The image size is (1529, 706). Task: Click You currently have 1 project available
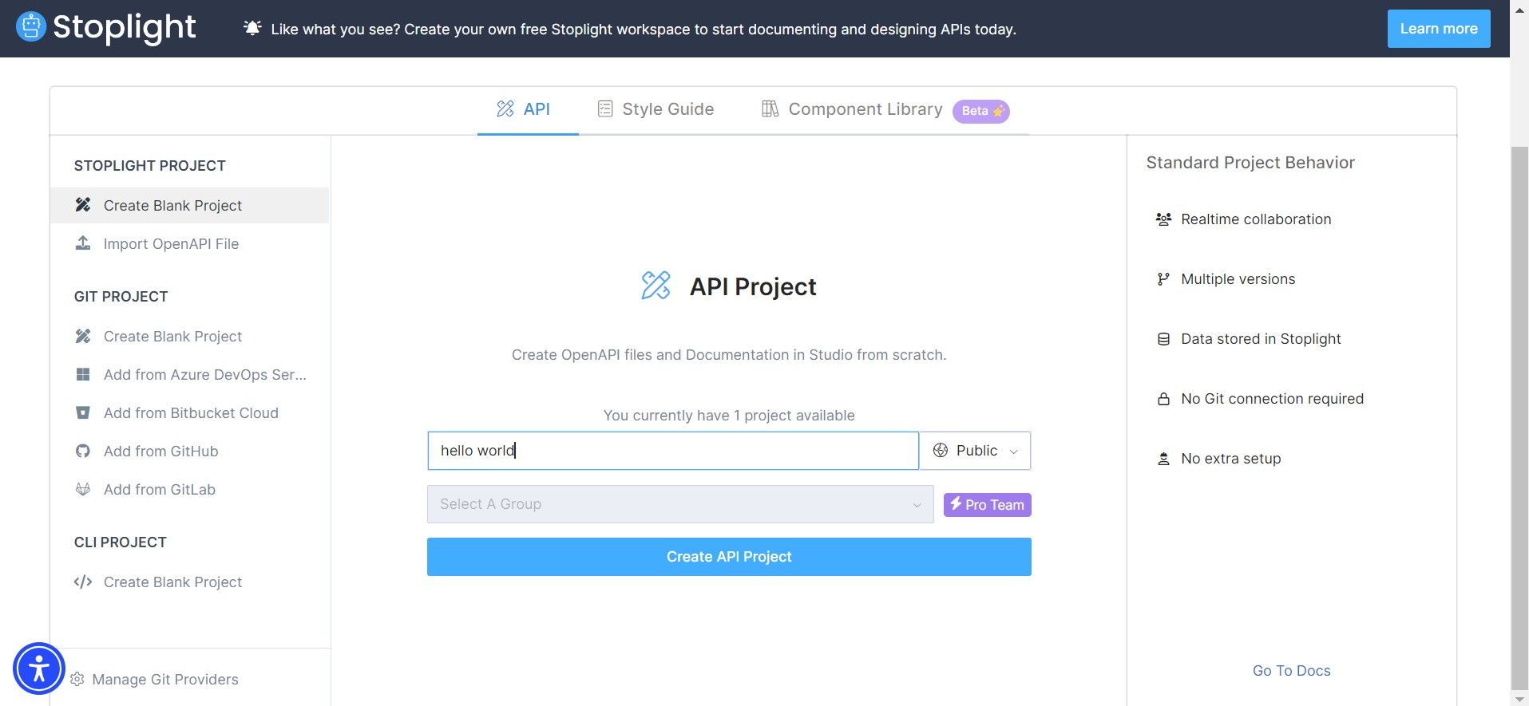729,416
